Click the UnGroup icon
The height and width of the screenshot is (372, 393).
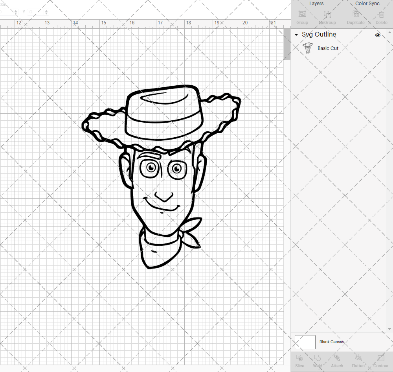[x=327, y=14]
